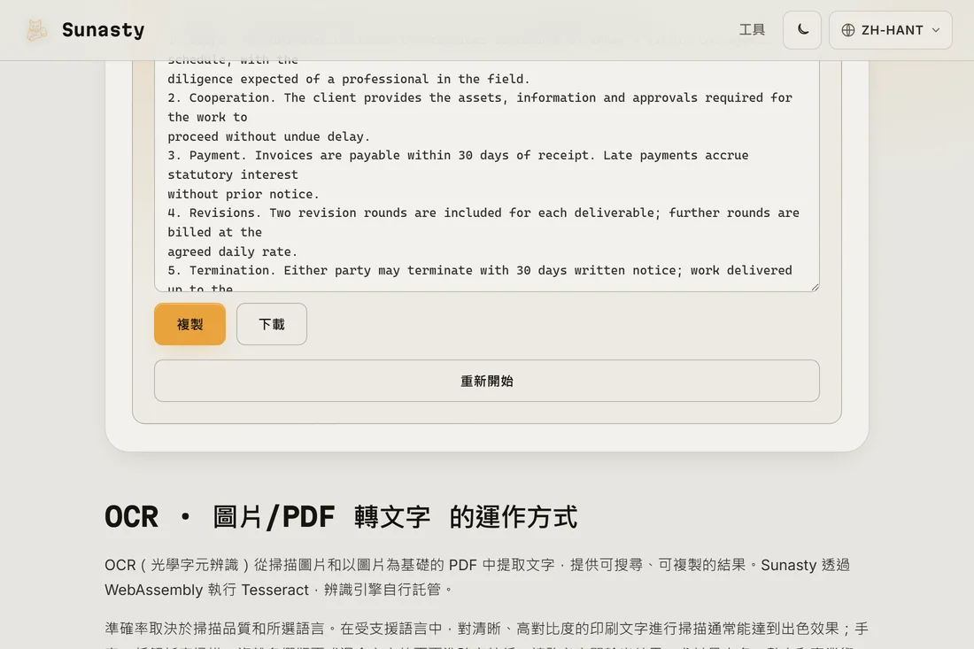Viewport: 974px width, 649px height.
Task: Click the text 'without prior notice.'
Action: (x=243, y=195)
